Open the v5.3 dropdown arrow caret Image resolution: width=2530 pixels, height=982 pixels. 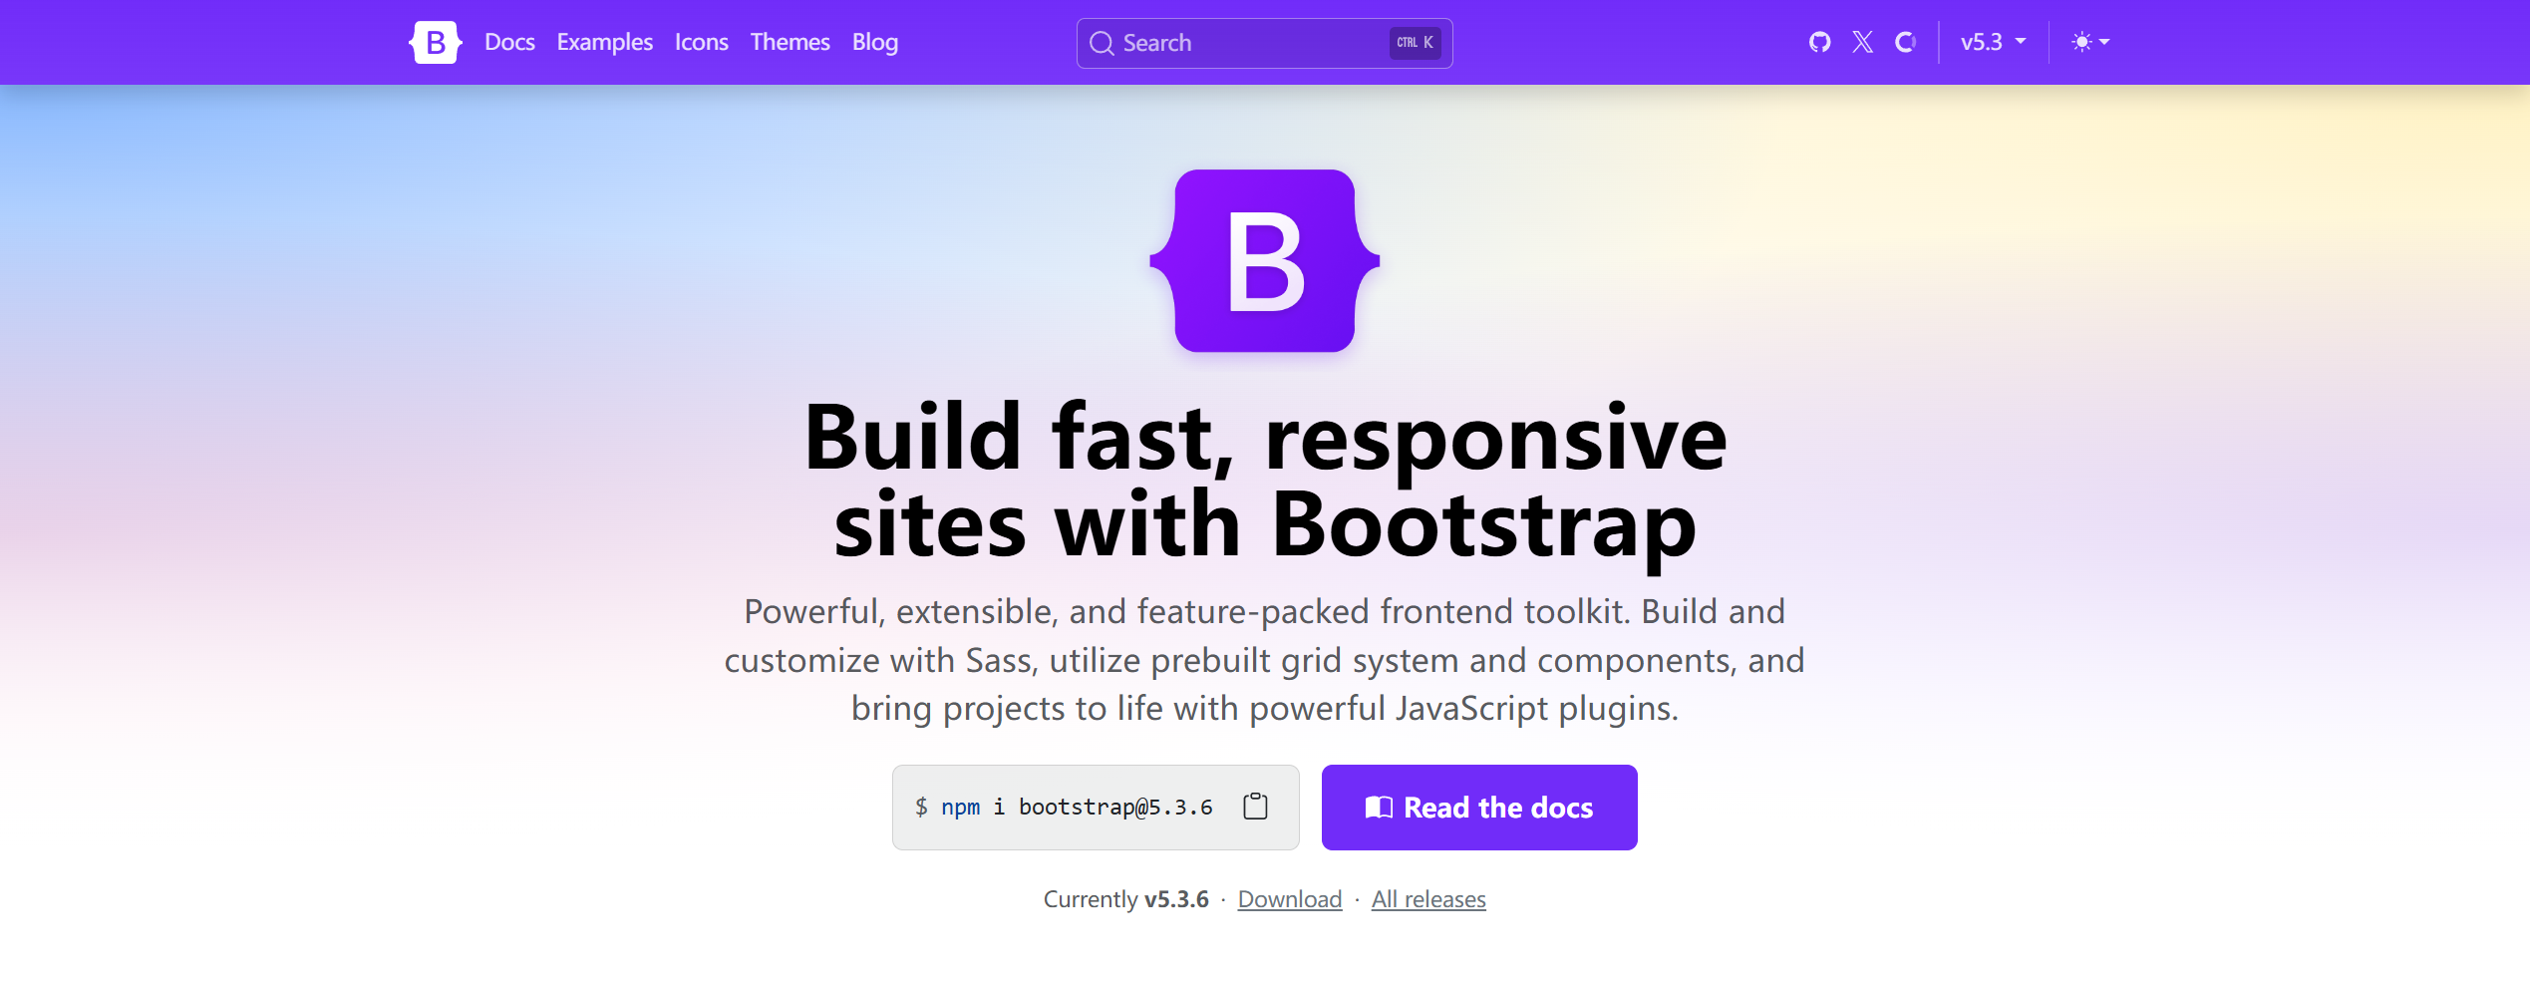[2020, 42]
